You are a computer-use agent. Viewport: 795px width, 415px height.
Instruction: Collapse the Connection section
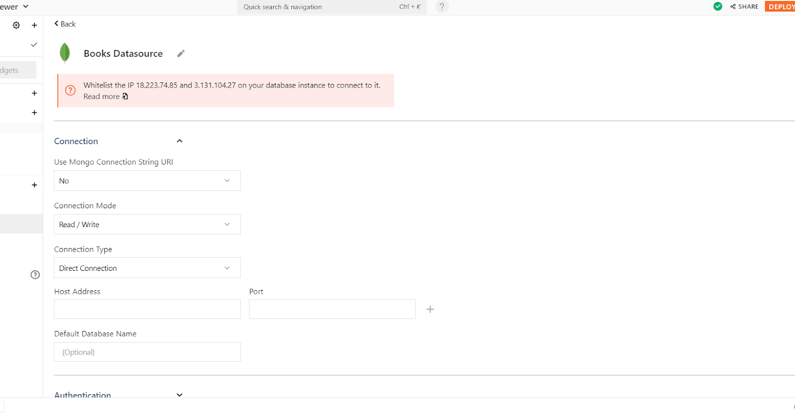[179, 141]
